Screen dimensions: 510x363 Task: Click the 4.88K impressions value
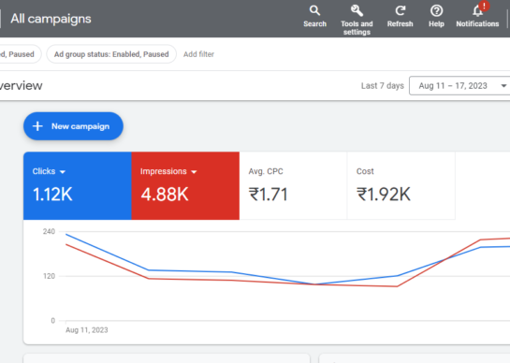165,195
